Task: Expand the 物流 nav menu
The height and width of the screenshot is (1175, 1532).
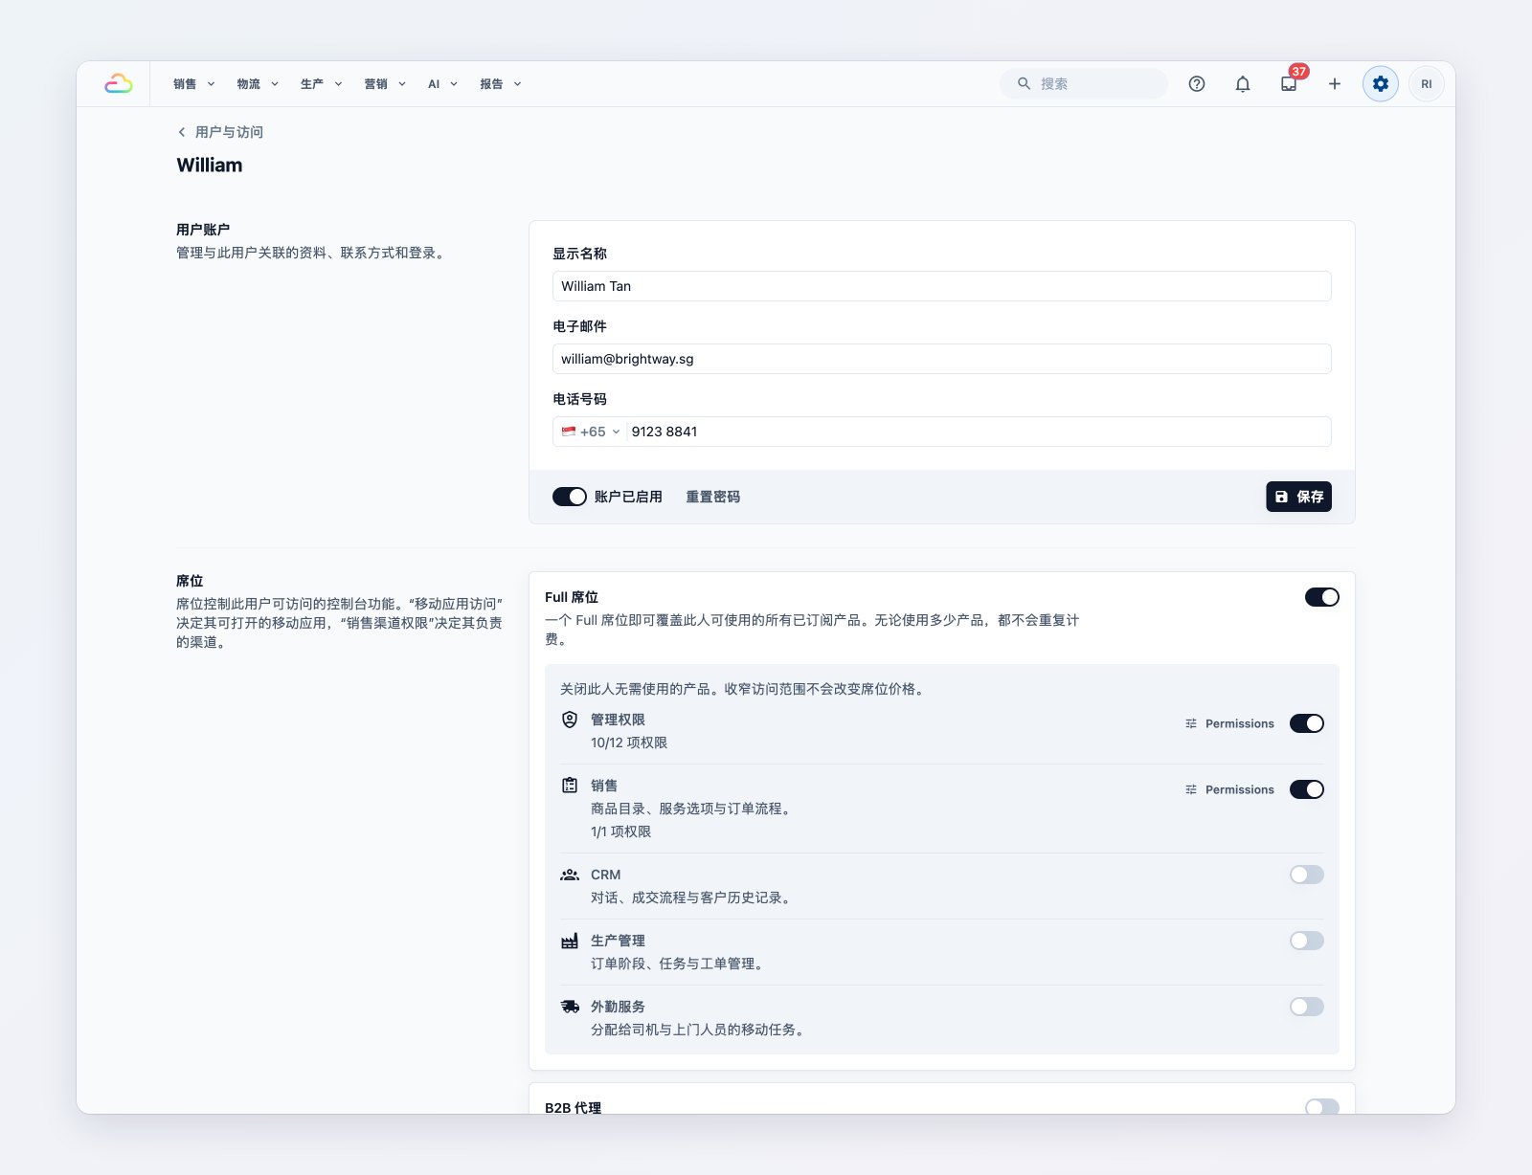Action: click(258, 84)
